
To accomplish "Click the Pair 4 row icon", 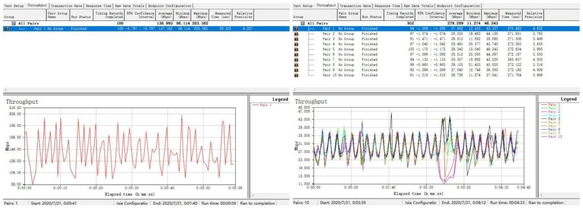I will coord(297,44).
